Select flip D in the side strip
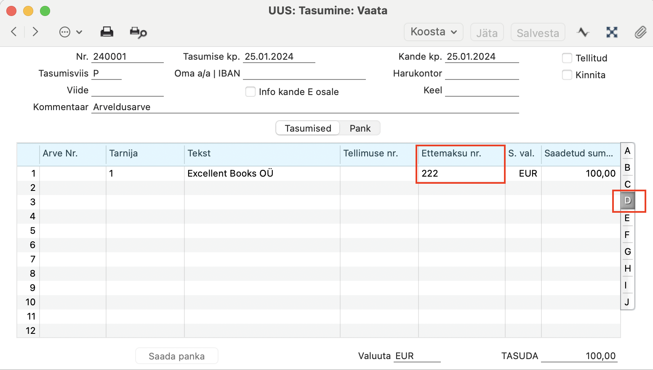Image resolution: width=653 pixels, height=370 pixels. coord(627,201)
